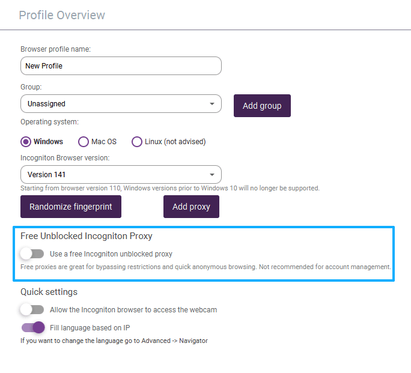Click the Profile Overview heading
The image size is (411, 373).
click(62, 15)
